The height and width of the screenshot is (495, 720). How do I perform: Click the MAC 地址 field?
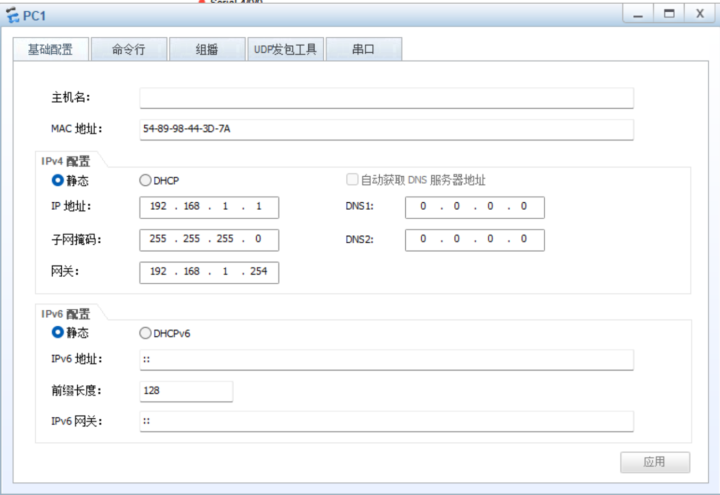(387, 129)
